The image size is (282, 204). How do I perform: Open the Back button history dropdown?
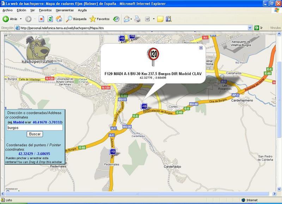21,19
